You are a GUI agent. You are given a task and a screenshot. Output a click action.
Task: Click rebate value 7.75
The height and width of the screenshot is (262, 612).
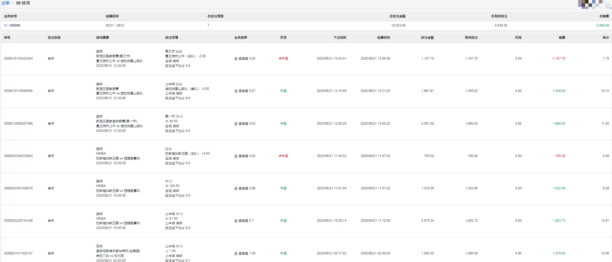tap(606, 59)
